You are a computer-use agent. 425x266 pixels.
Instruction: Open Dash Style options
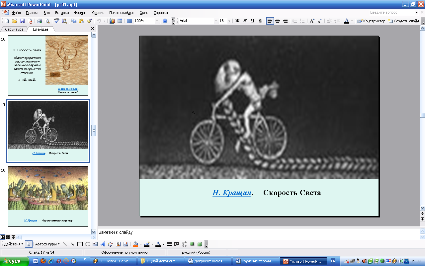point(177,244)
